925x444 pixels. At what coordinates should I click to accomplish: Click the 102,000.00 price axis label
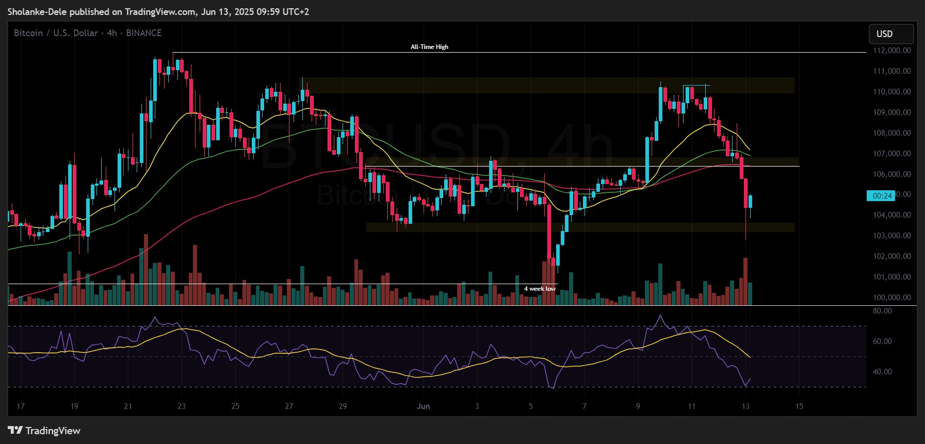(892, 256)
